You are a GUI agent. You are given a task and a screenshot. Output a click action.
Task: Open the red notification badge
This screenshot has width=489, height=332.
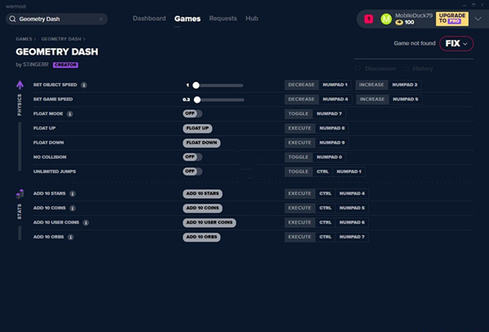click(x=368, y=19)
